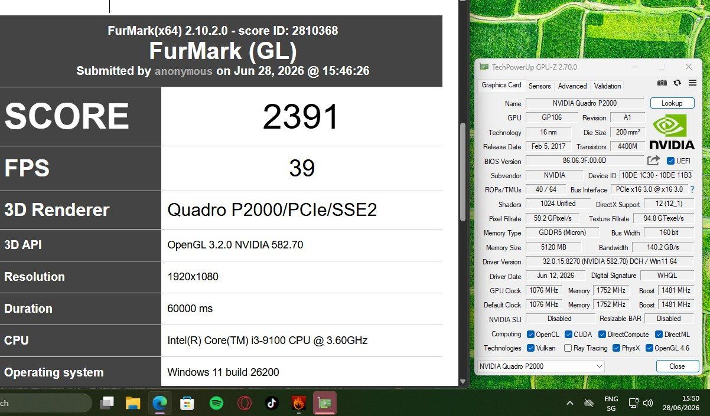The height and width of the screenshot is (416, 710).
Task: Toggle the DirectCompute checkbox
Action: point(602,335)
